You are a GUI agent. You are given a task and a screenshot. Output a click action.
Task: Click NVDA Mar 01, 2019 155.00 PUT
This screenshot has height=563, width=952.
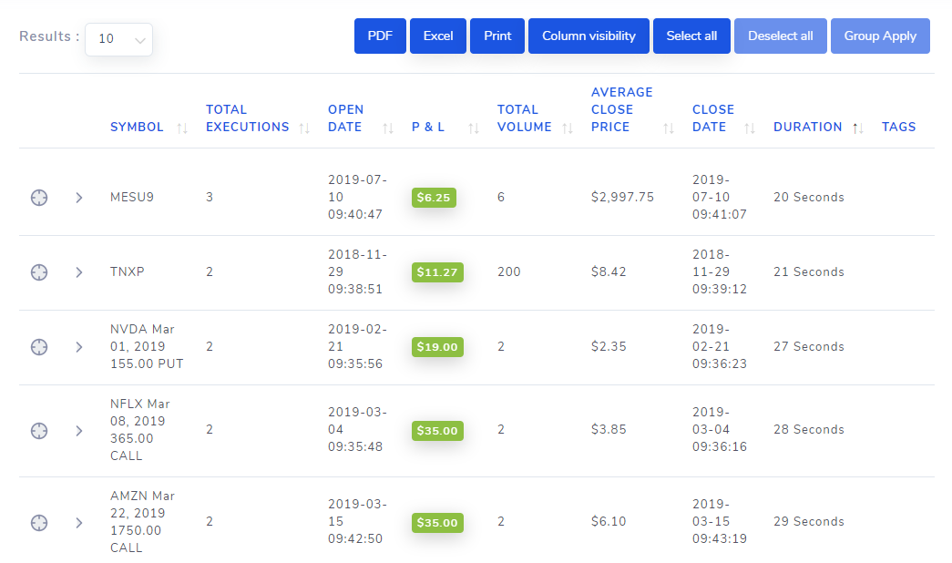[x=147, y=347]
